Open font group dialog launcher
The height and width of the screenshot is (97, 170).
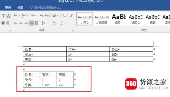[x=10, y=31]
